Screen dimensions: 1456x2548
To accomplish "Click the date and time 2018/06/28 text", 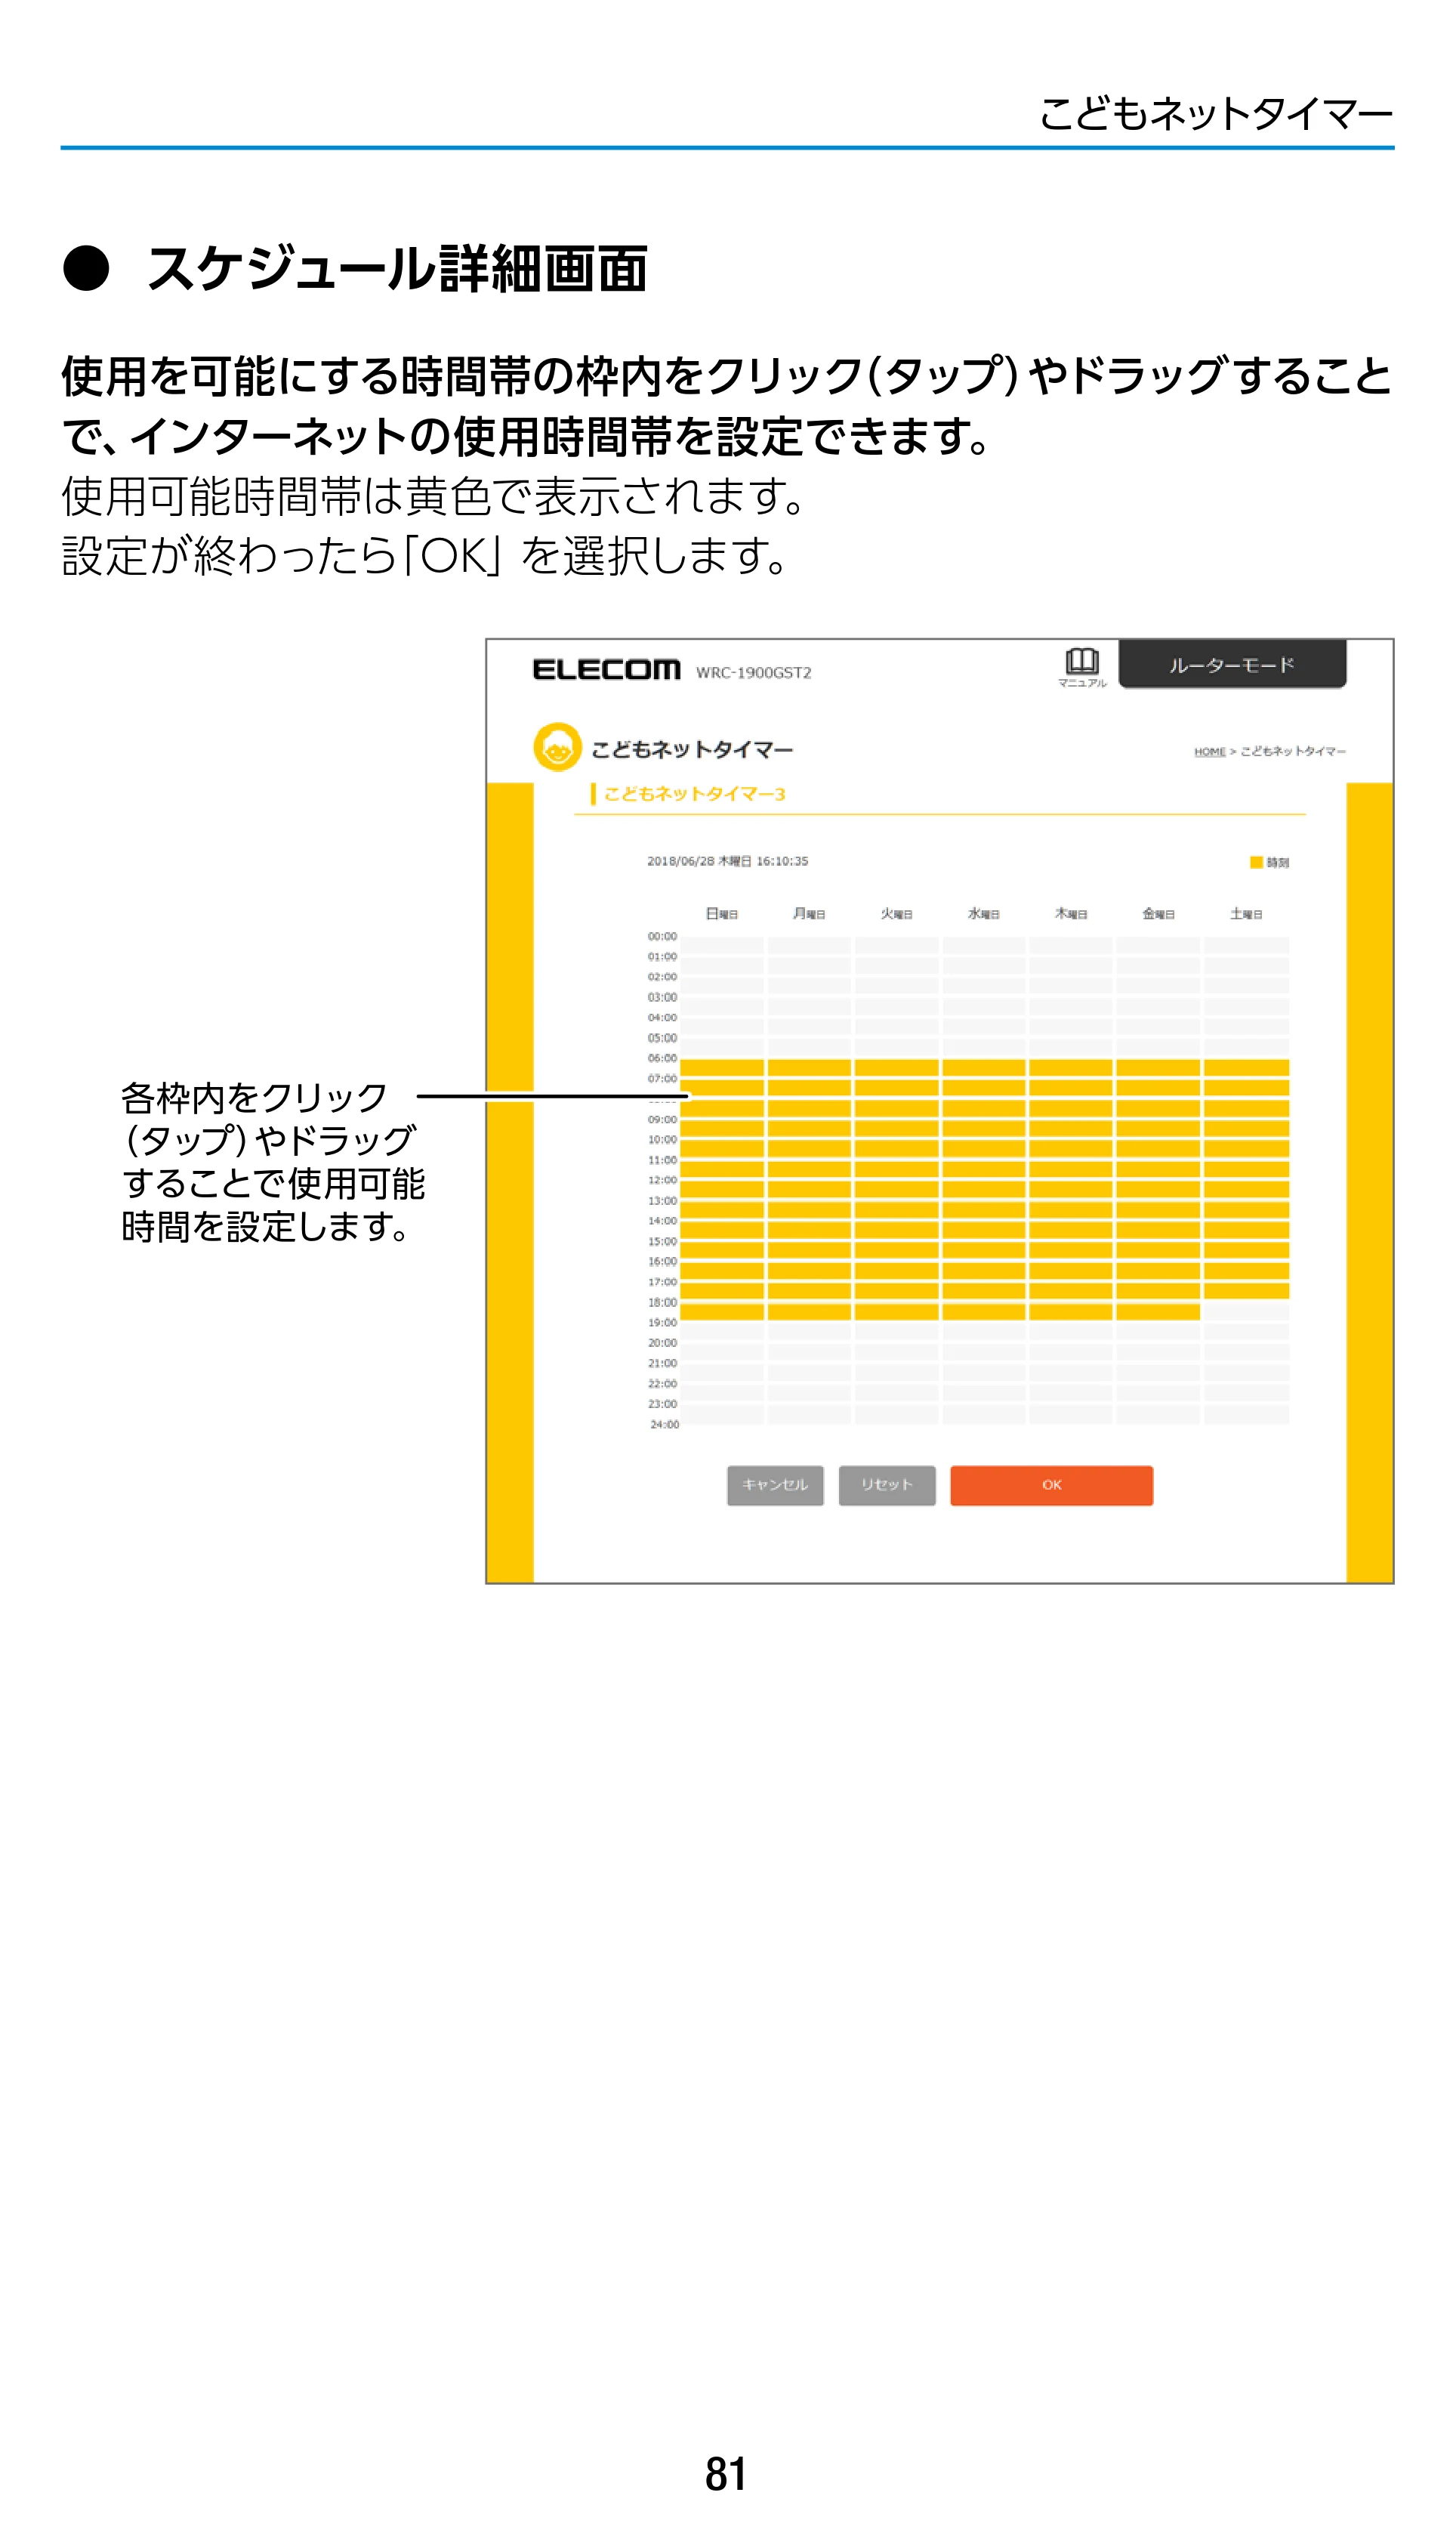I will 727,861.
